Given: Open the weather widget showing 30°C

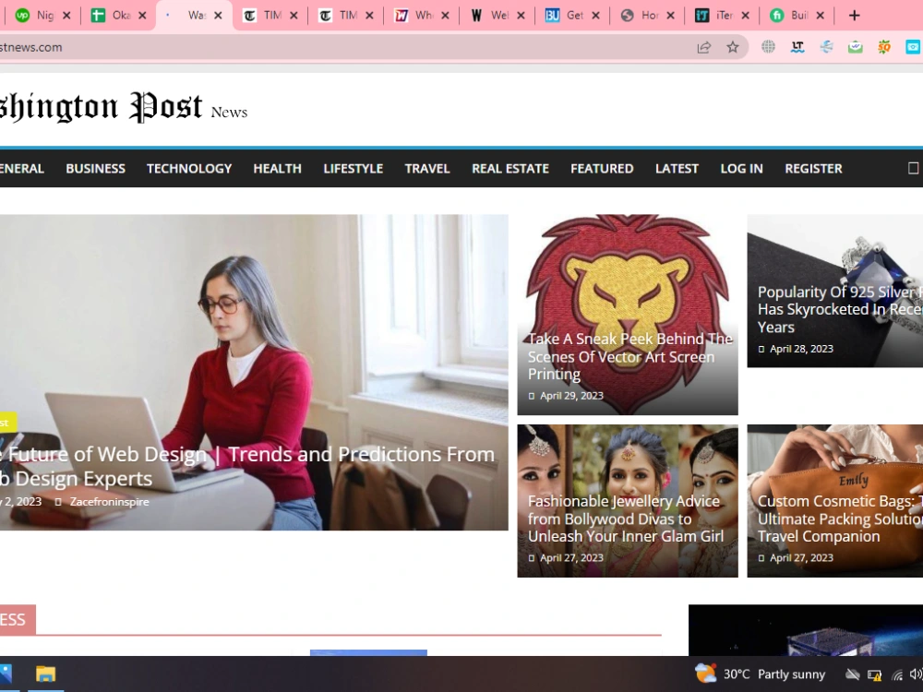Looking at the screenshot, I should click(760, 674).
